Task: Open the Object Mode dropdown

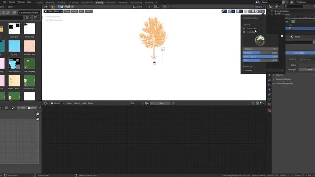Action: [x=53, y=11]
